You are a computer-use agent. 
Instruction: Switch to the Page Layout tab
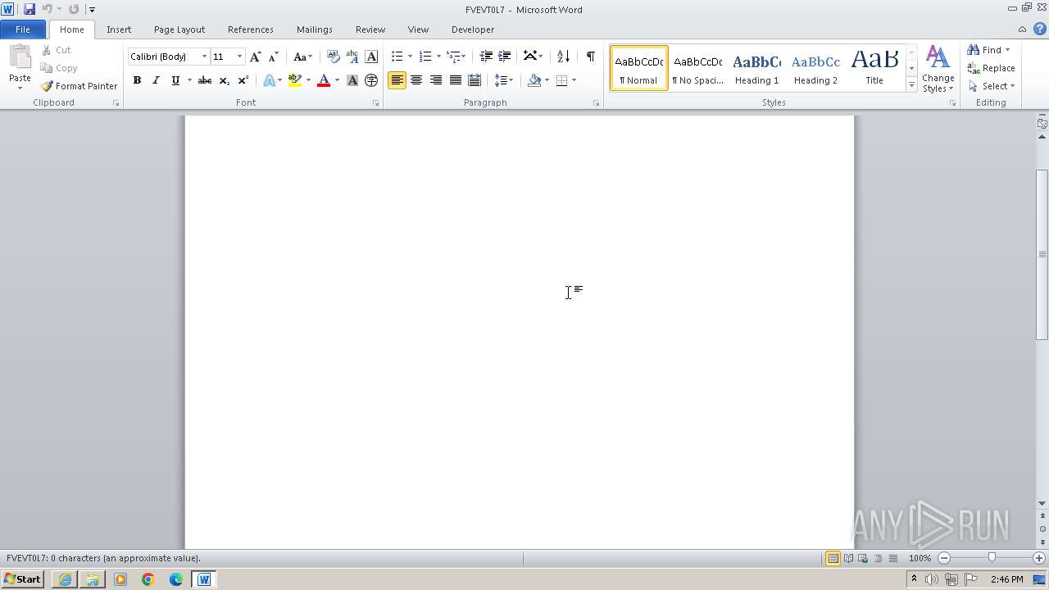click(x=179, y=29)
